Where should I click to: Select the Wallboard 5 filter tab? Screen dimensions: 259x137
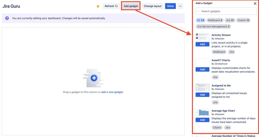[215, 20]
